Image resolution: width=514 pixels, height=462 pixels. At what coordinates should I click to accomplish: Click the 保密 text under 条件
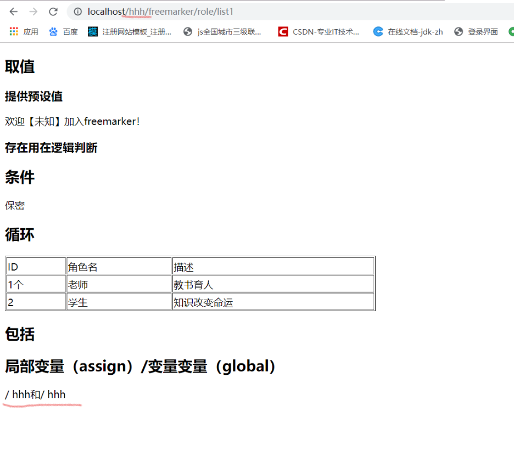[x=14, y=205]
